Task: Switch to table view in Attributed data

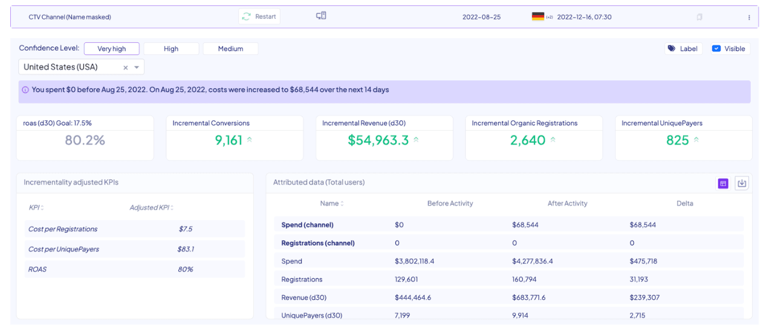Action: click(723, 183)
